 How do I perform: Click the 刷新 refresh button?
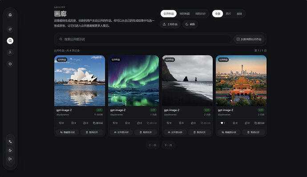click(190, 24)
